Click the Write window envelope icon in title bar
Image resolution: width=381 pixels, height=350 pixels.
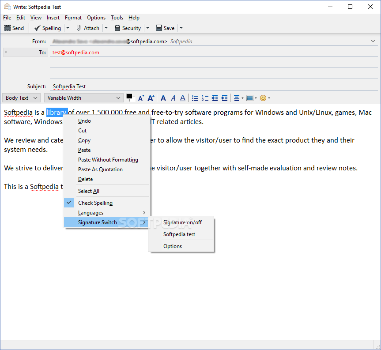click(x=8, y=7)
